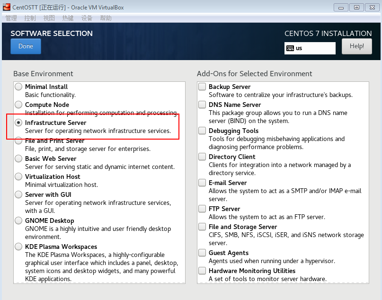Open the 帮助 menu in VirtualBox

coord(106,18)
